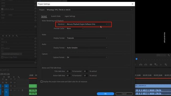This screenshot has height=96, width=171.
Task: Toggle Uniform Scale checkbox in Effect Controls
Action: (2, 9)
